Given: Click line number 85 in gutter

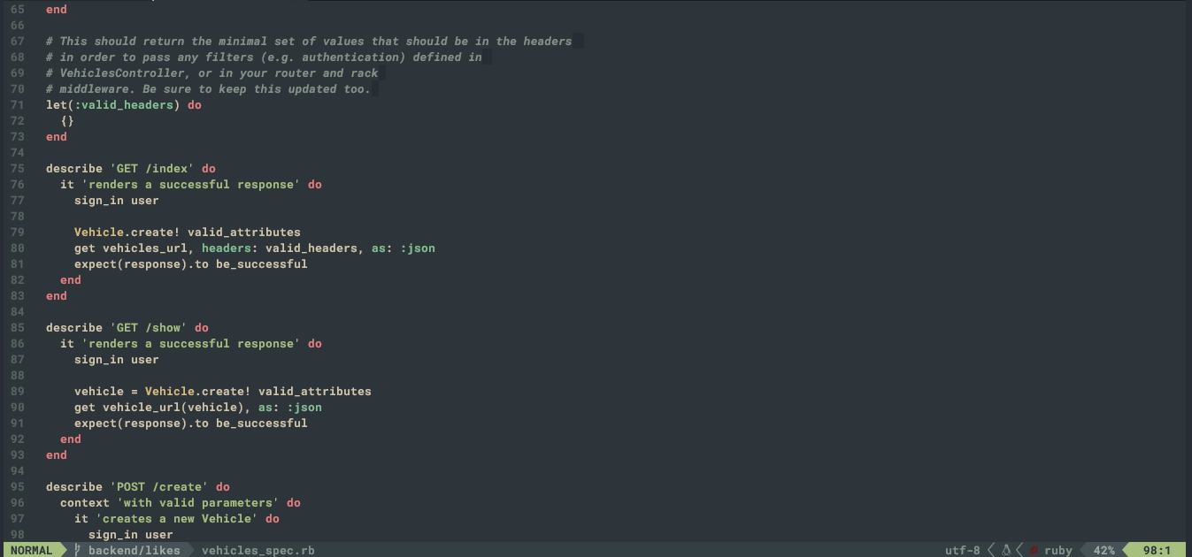Looking at the screenshot, I should (x=18, y=327).
